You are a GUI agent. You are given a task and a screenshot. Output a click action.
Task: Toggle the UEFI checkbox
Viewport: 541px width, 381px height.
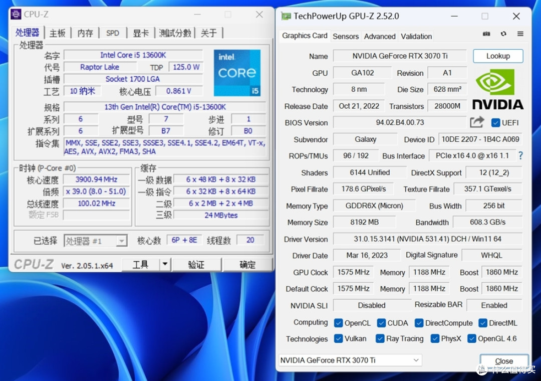[495, 123]
